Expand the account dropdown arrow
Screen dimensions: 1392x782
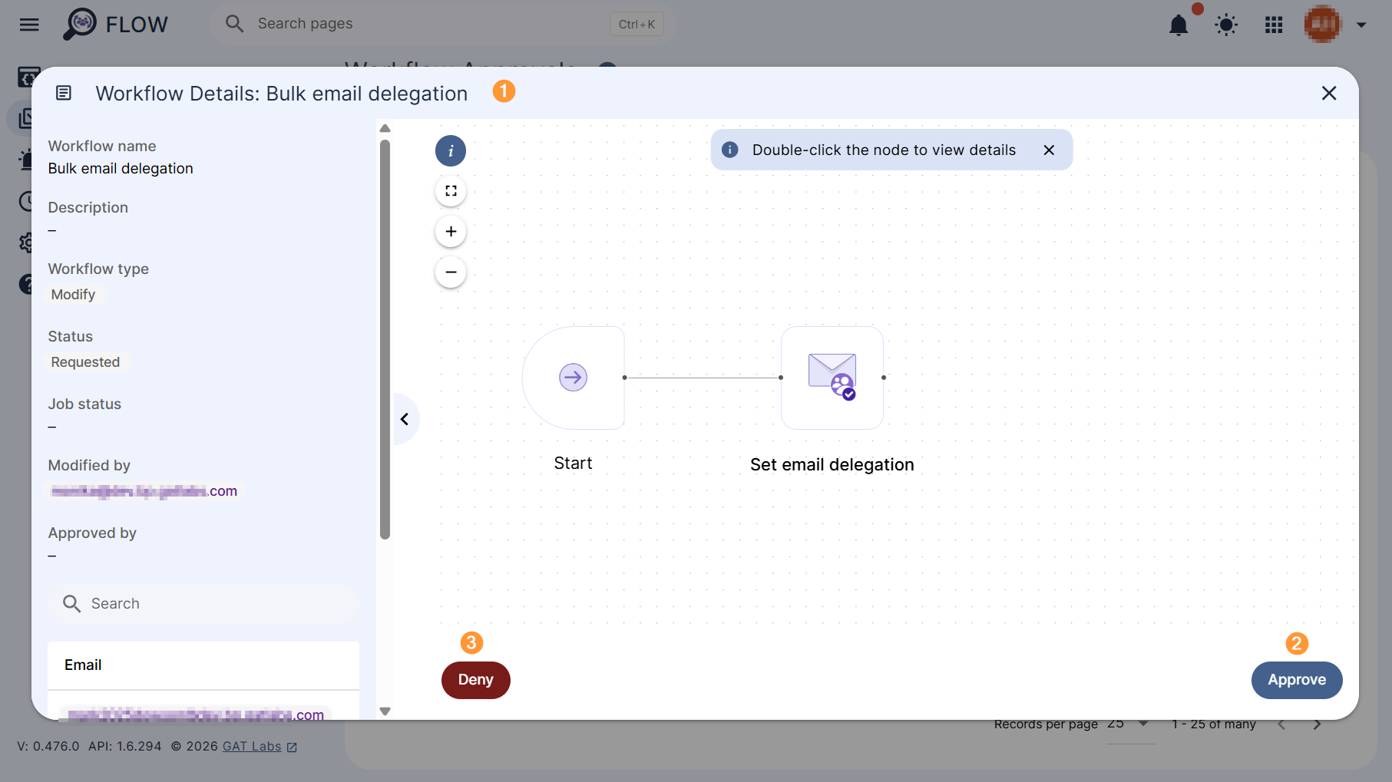tap(1361, 25)
